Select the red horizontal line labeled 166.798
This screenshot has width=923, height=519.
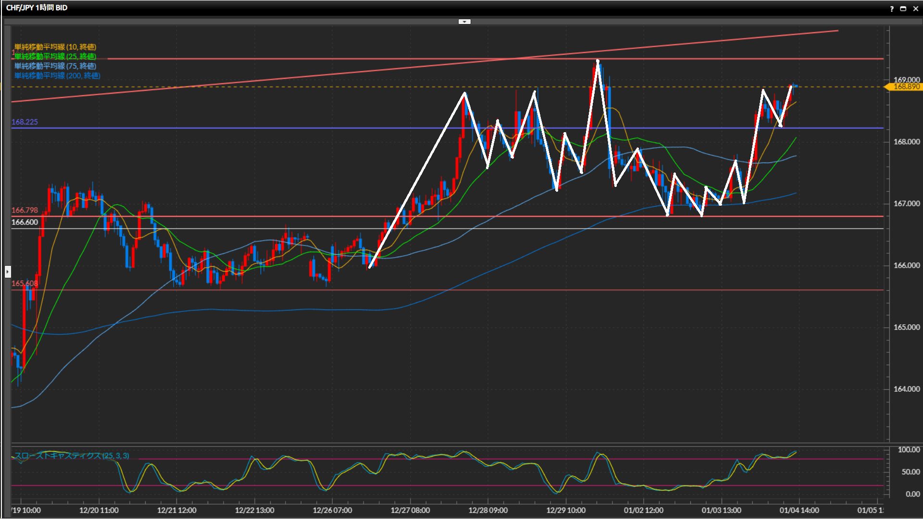240,217
